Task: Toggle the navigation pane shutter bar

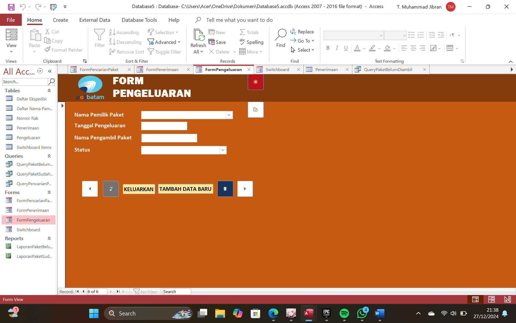Action: 50,71
